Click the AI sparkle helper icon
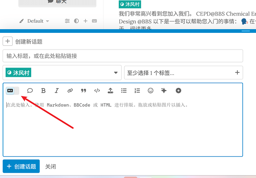 click(164, 90)
